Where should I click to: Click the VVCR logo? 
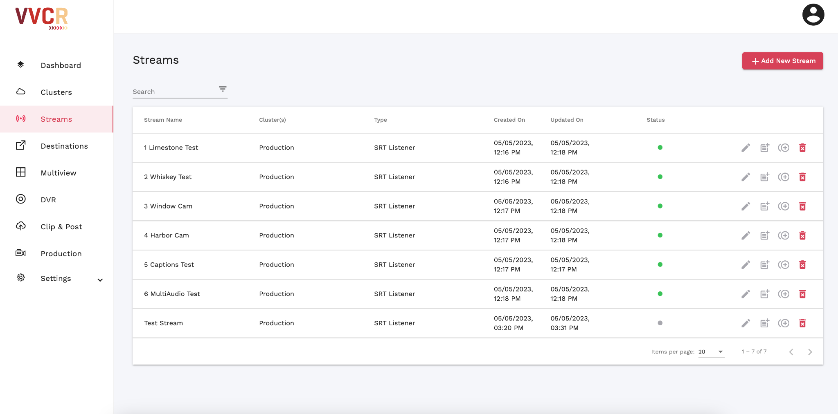coord(42,18)
